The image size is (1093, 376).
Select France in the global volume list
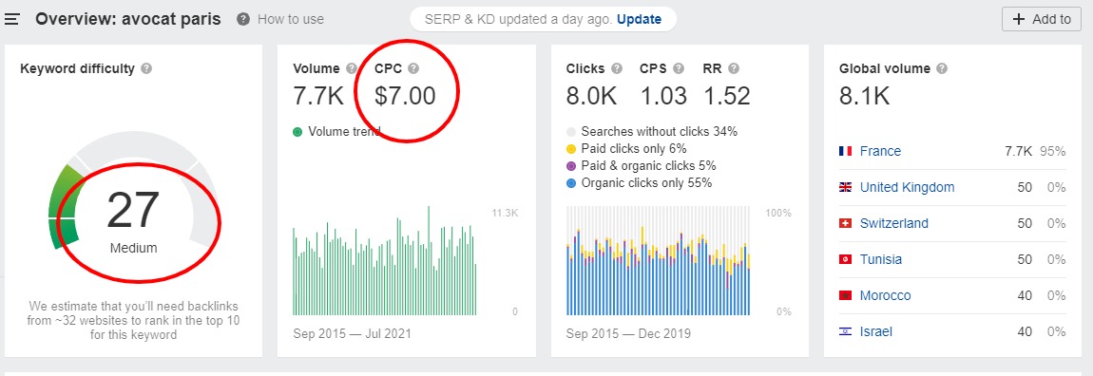coord(880,151)
